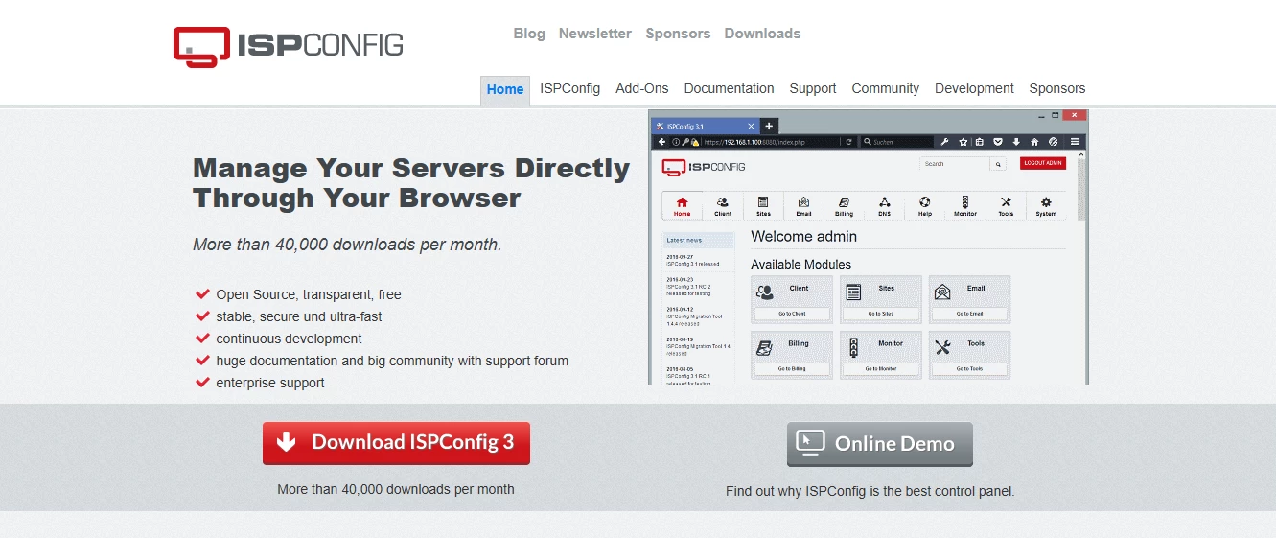Open the Development menu item
Viewport: 1276px width, 538px height.
point(974,88)
